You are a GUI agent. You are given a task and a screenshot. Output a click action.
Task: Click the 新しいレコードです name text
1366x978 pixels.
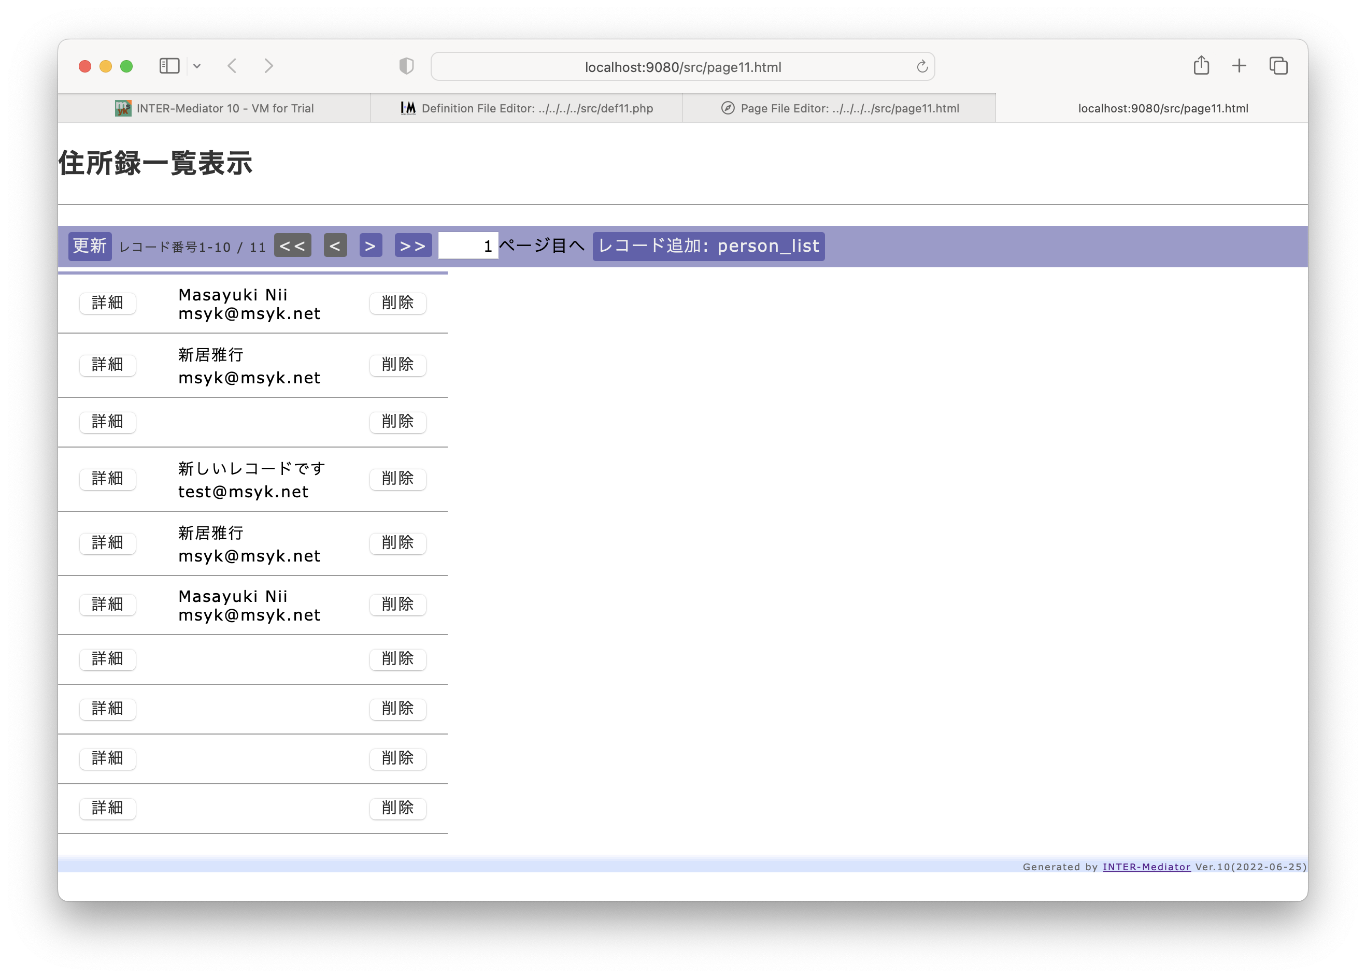252,468
